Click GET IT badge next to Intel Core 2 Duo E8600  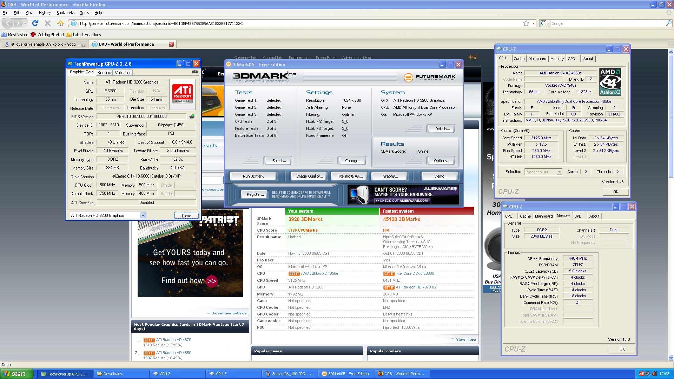point(389,274)
